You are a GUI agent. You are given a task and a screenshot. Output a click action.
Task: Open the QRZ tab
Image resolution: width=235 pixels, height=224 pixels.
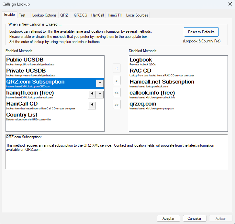pos(65,15)
